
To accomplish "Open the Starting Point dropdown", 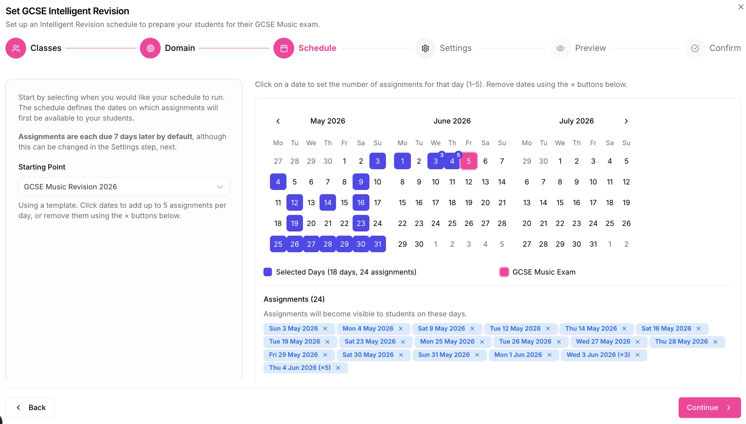I will click(x=124, y=187).
